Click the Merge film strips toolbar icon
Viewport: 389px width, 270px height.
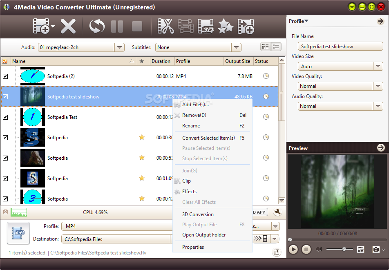coord(186,26)
